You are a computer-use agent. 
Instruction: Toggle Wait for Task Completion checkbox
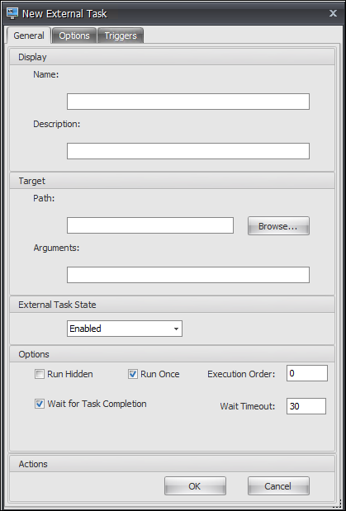[40, 404]
